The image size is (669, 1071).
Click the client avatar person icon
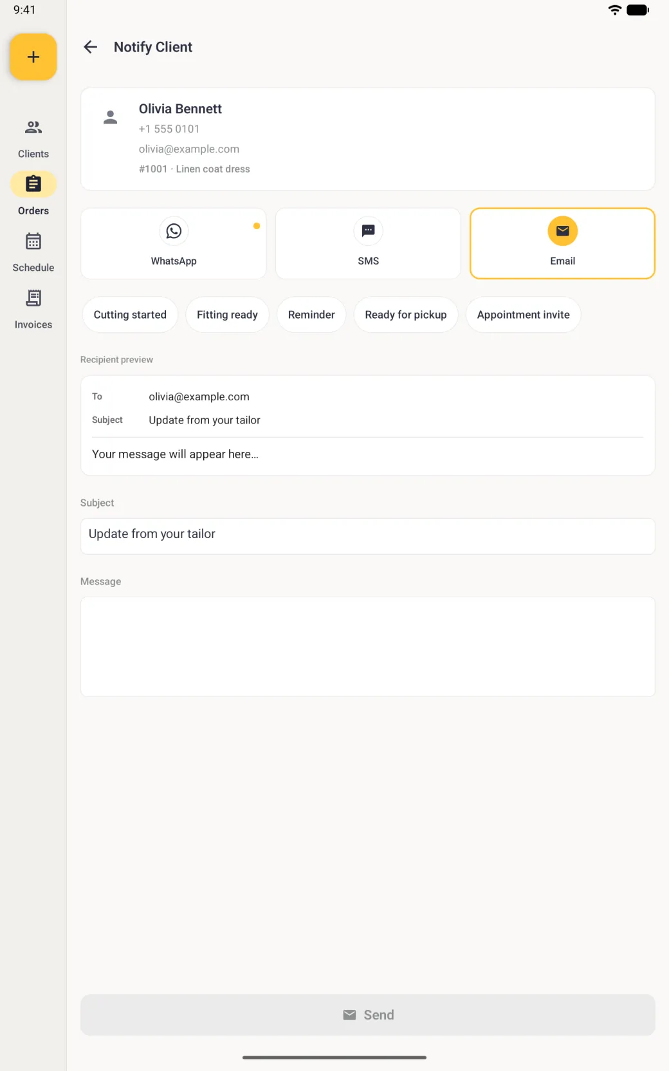tap(111, 117)
